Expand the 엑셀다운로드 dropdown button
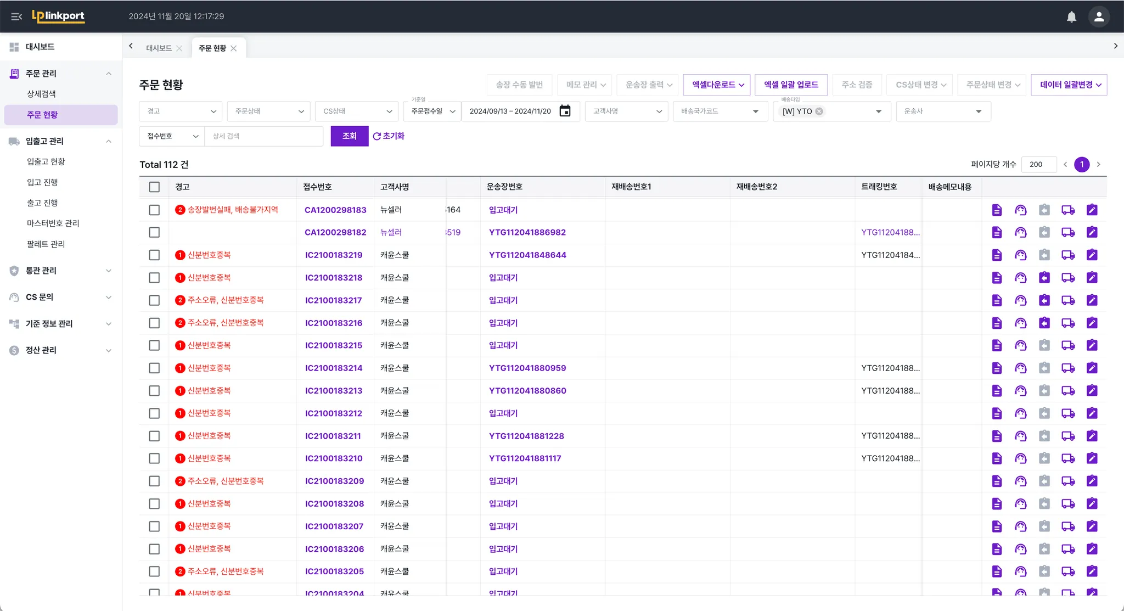The height and width of the screenshot is (611, 1124). (x=717, y=85)
